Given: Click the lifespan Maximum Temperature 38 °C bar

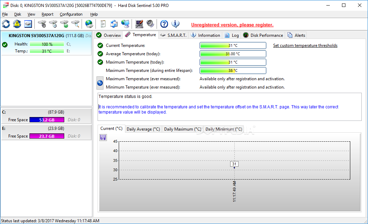Looking at the screenshot, I should (233, 70).
